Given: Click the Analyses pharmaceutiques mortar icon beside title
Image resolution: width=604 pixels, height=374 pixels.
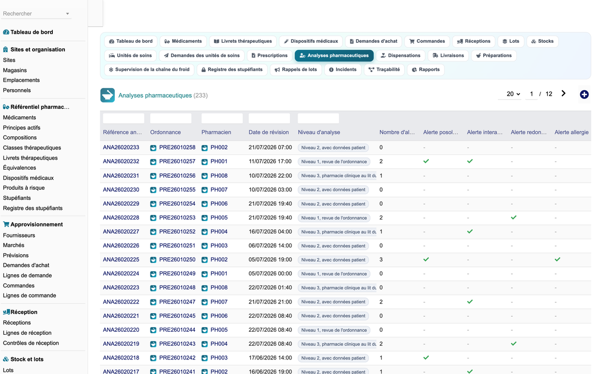Looking at the screenshot, I should pos(107,95).
